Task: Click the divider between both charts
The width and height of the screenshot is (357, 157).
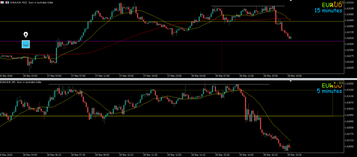Action: (x=178, y=79)
